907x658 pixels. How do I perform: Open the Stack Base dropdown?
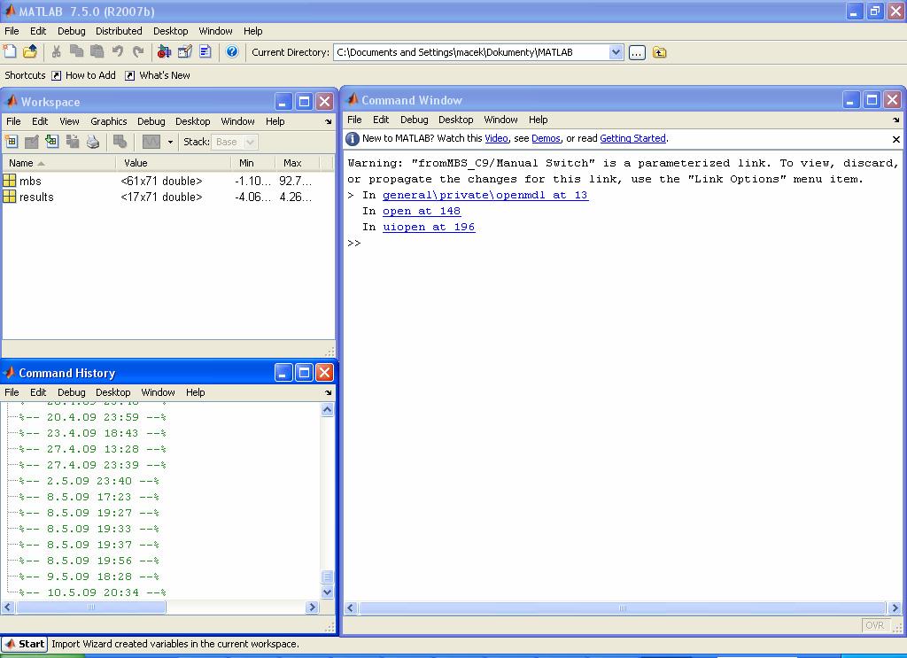click(234, 142)
